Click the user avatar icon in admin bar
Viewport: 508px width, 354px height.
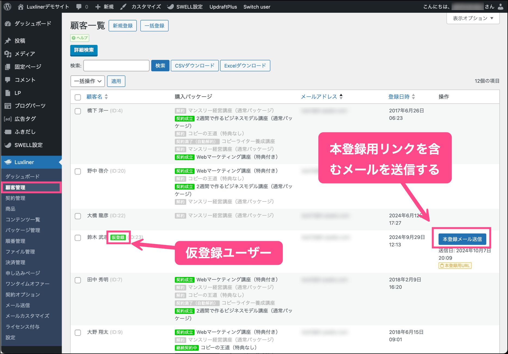click(501, 7)
